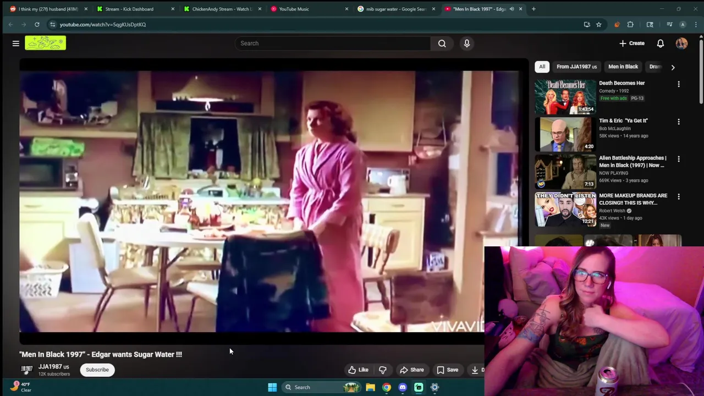Open Tim & Eric "Ya Get It" thumbnail
This screenshot has width=704, height=396.
pyautogui.click(x=565, y=134)
